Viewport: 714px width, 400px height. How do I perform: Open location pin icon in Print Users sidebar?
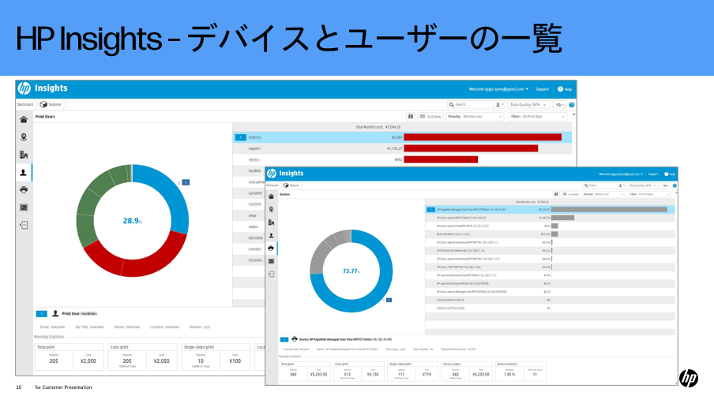click(24, 137)
